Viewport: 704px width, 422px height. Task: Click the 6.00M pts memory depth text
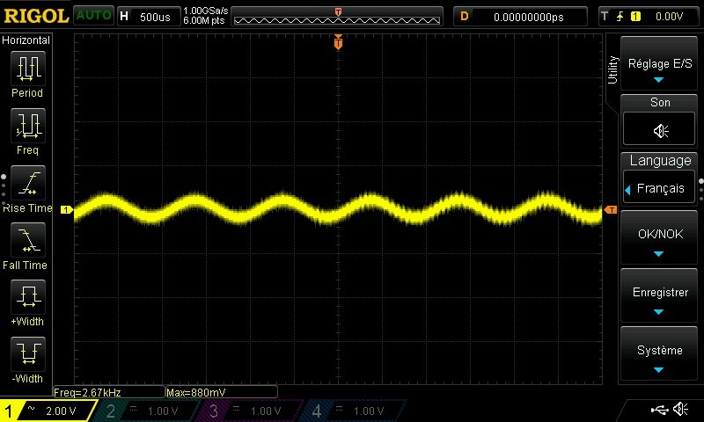pyautogui.click(x=204, y=20)
